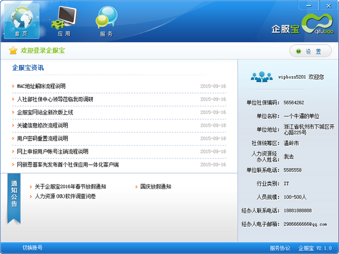339x254 pixels.
Task: Click date 2015-09-18 beside 关键信息修改流程说明
Action: pyautogui.click(x=213, y=125)
